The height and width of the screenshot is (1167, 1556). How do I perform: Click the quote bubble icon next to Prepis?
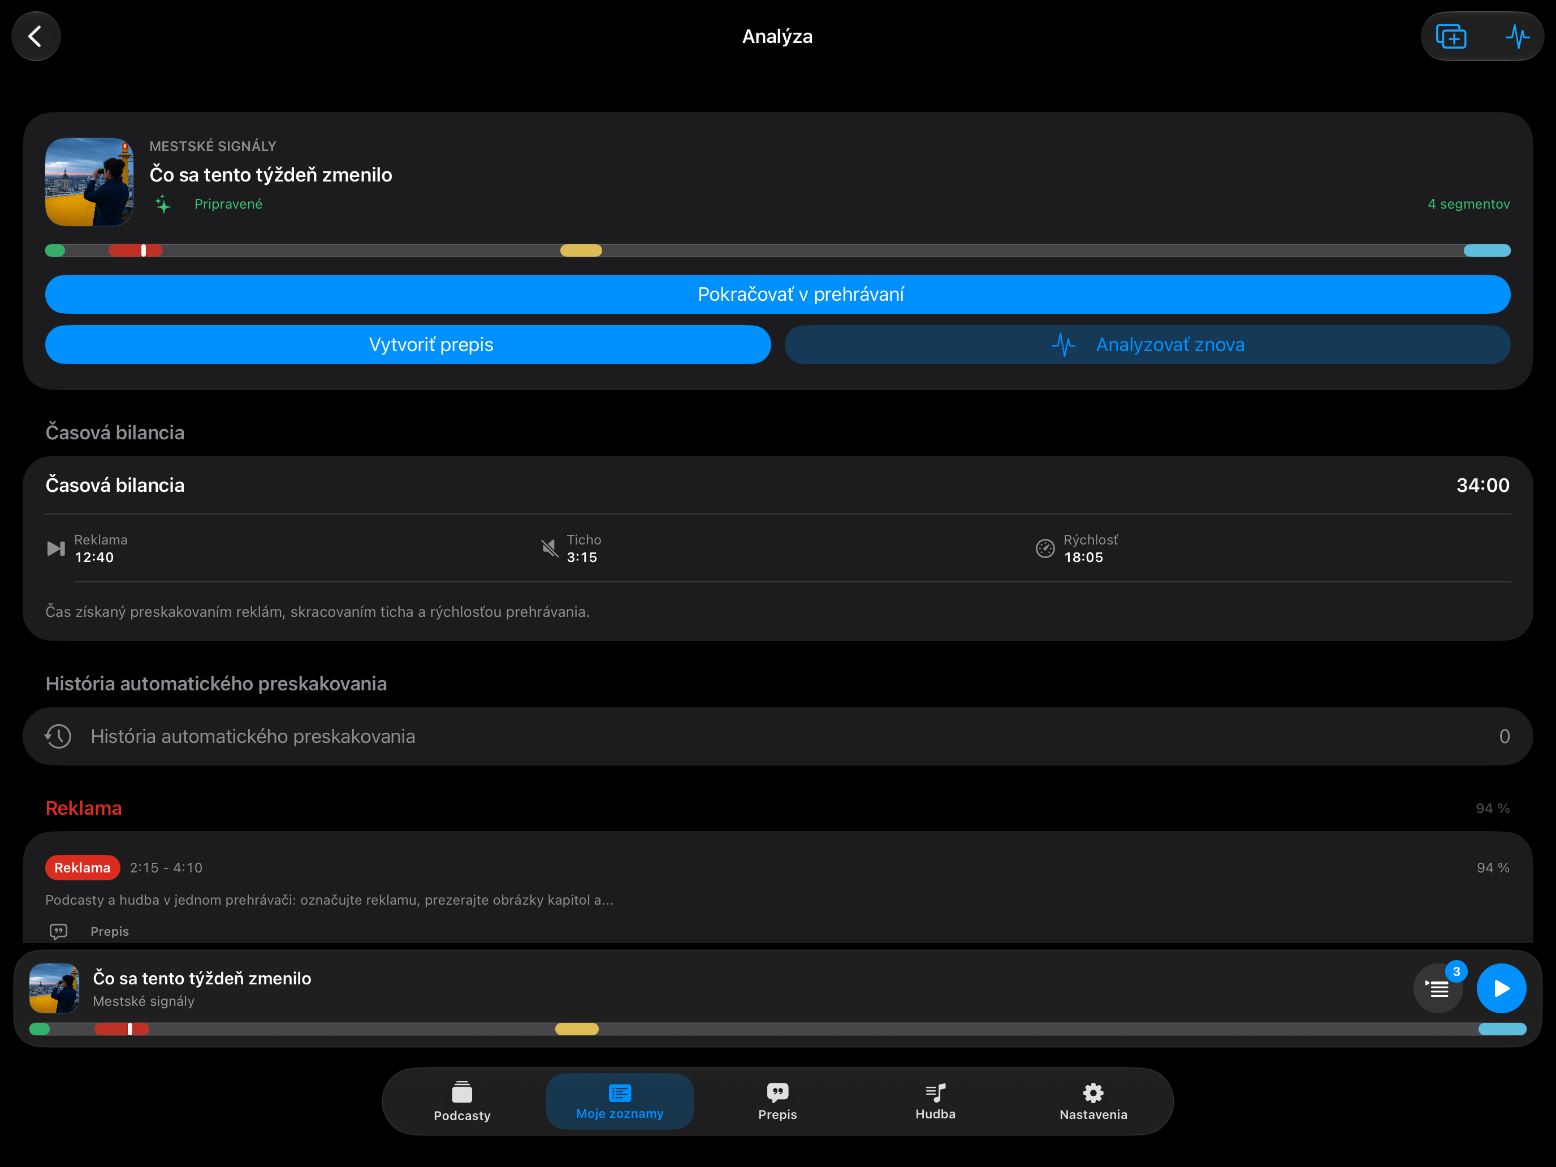coord(58,931)
